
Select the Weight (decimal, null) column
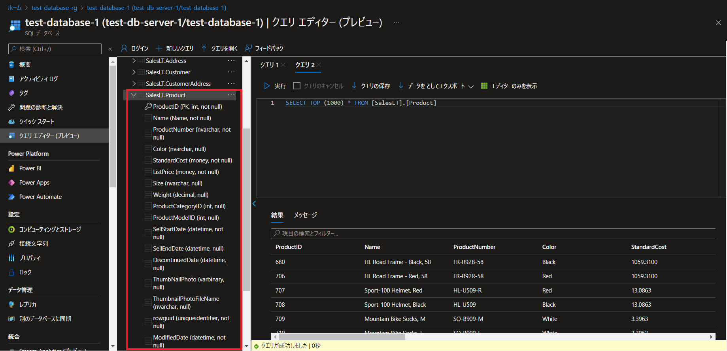pyautogui.click(x=181, y=195)
